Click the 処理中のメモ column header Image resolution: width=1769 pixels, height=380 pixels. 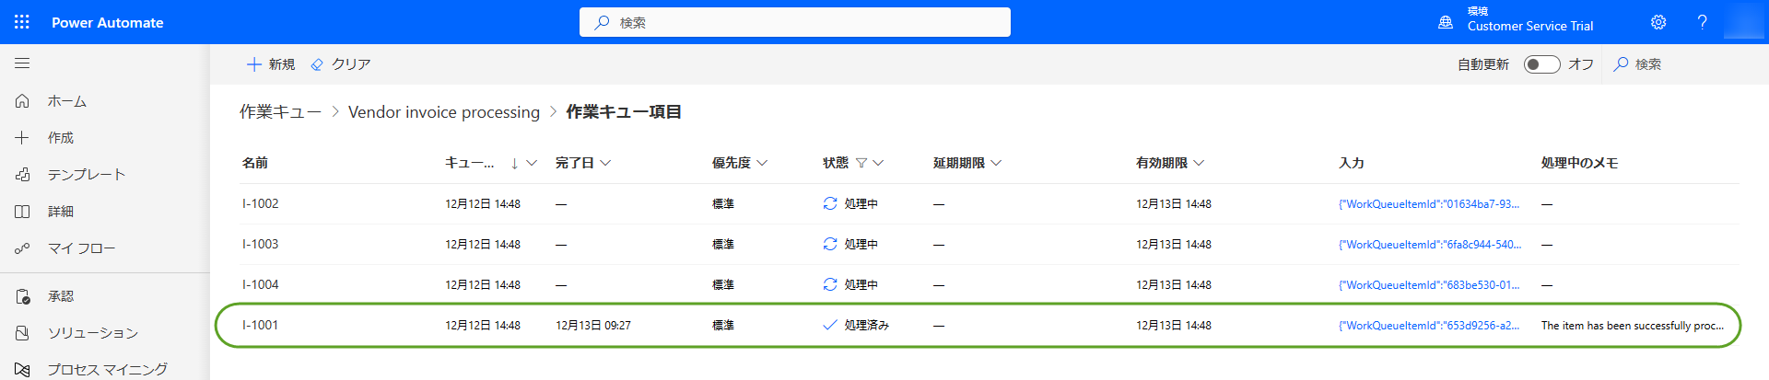coord(1580,163)
